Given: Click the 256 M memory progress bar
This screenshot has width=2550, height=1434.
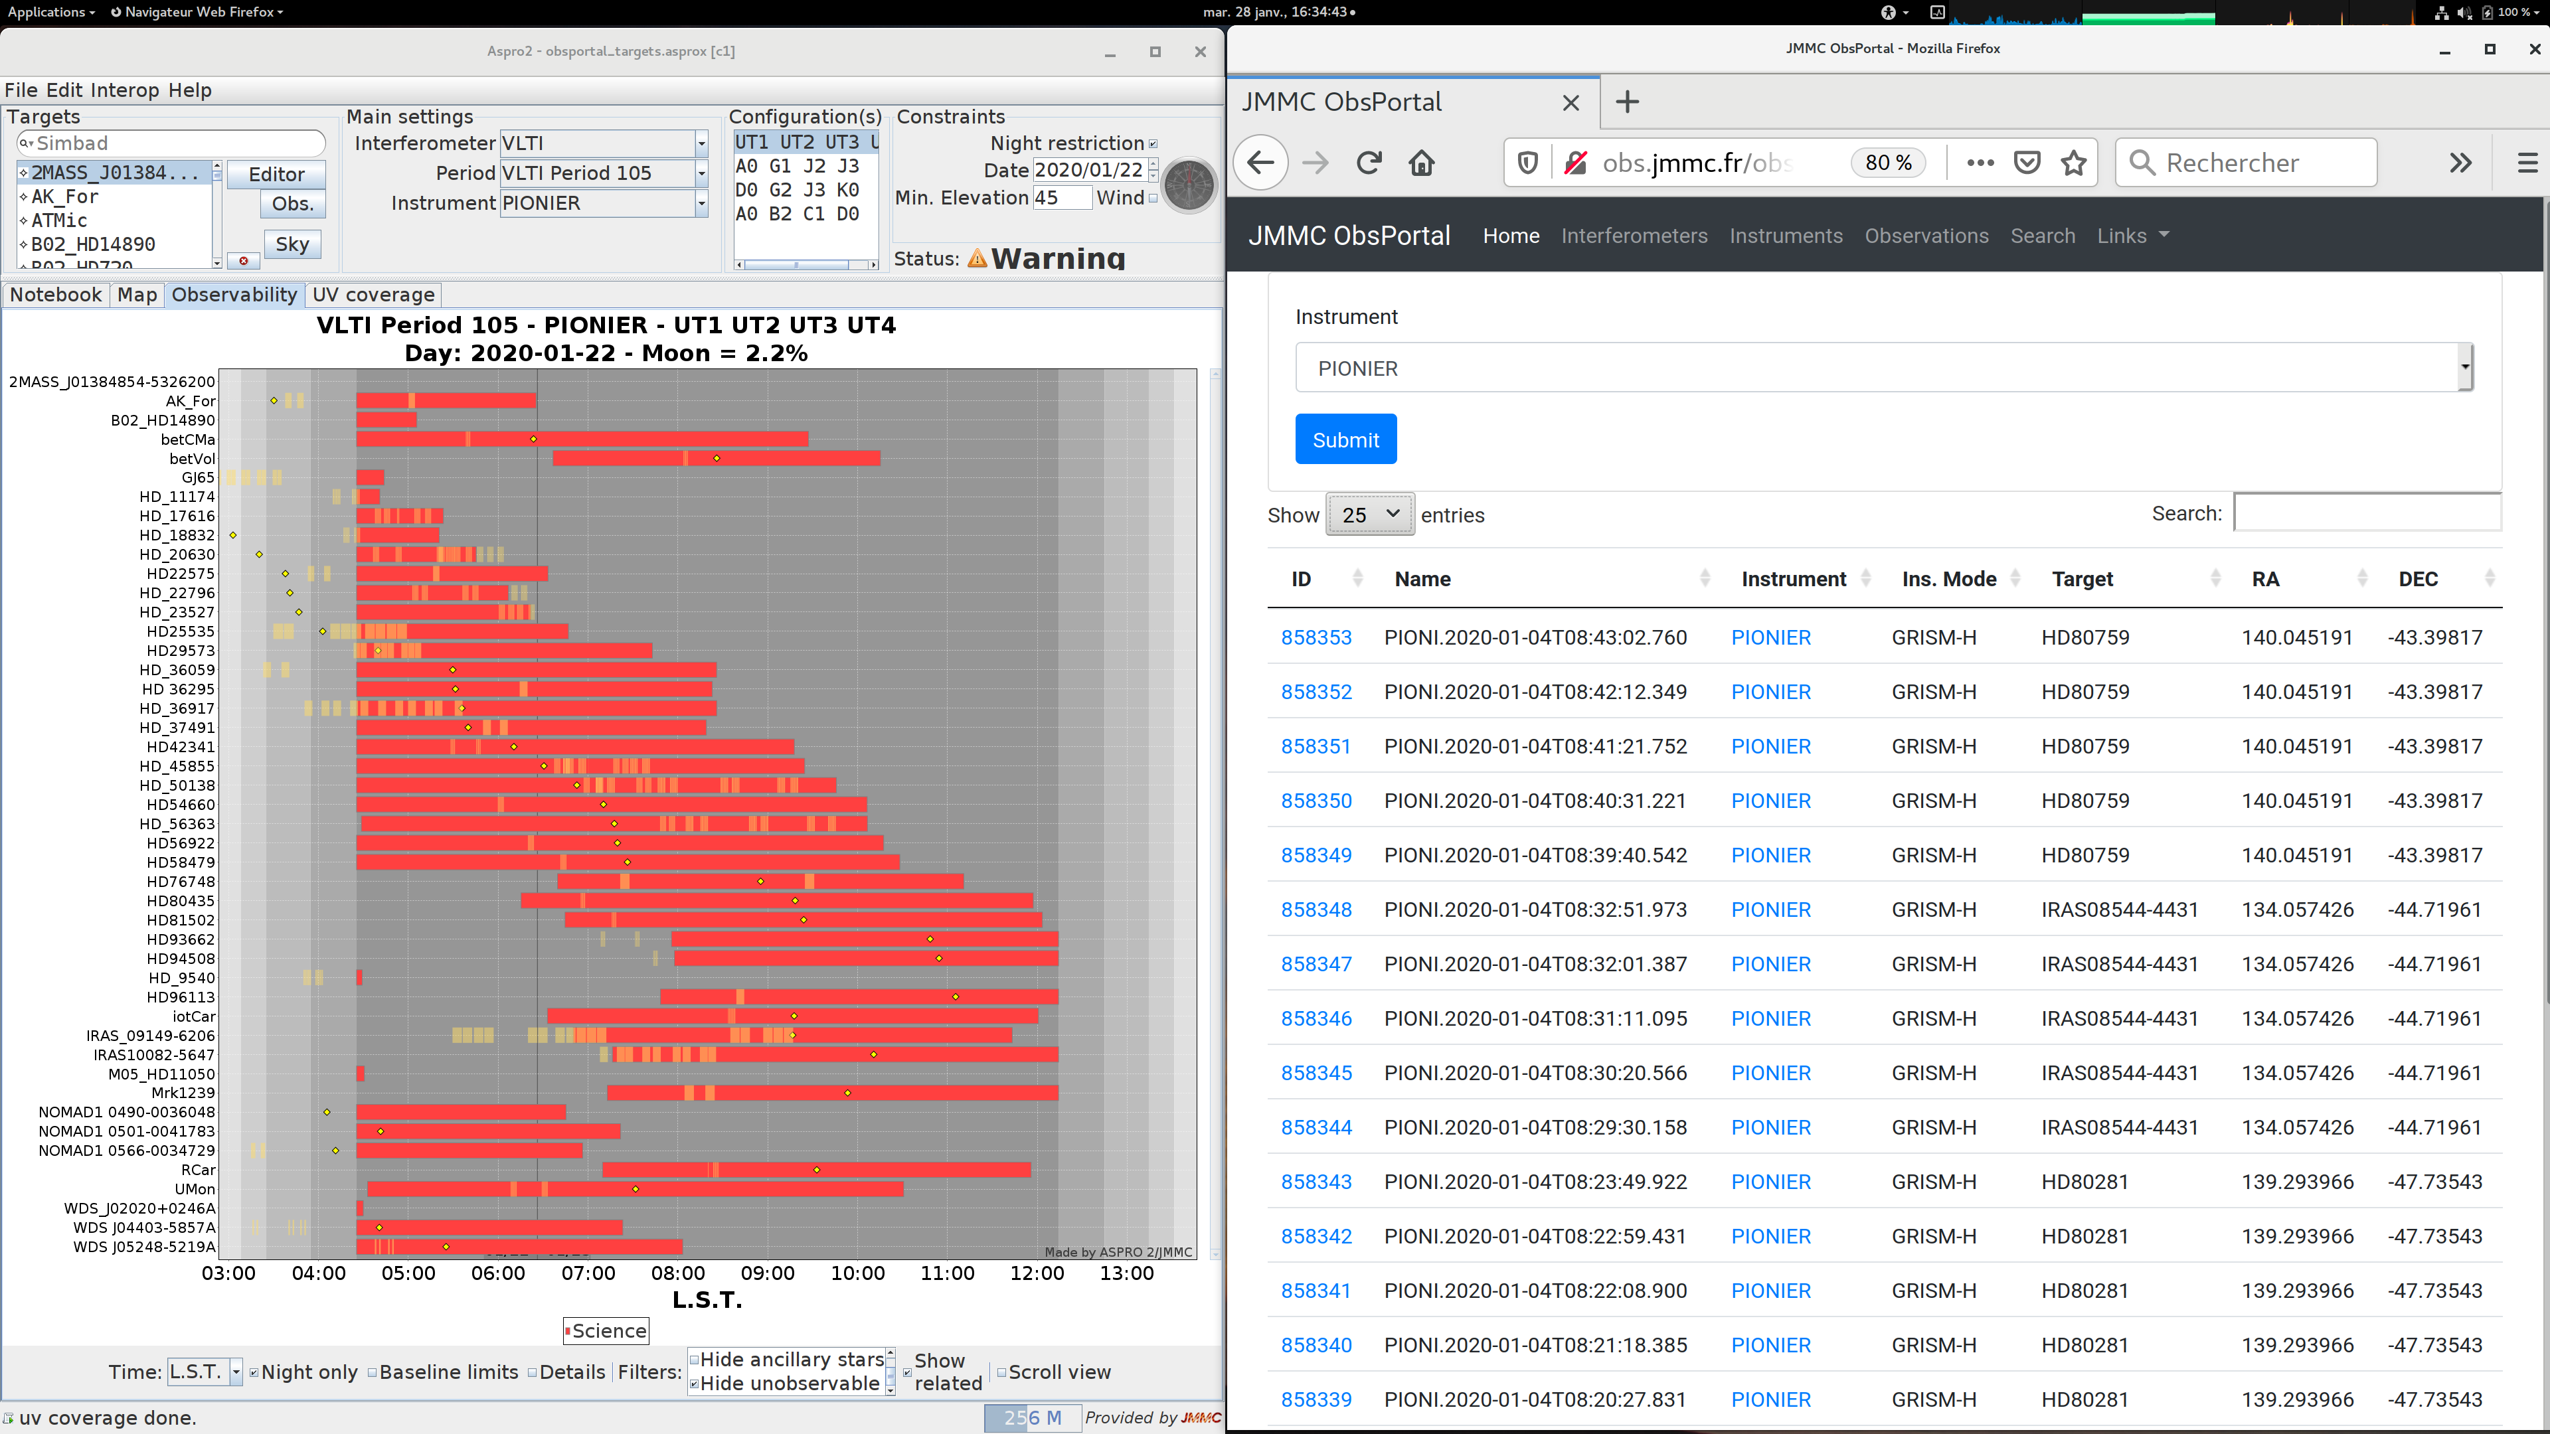Looking at the screenshot, I should point(1033,1418).
